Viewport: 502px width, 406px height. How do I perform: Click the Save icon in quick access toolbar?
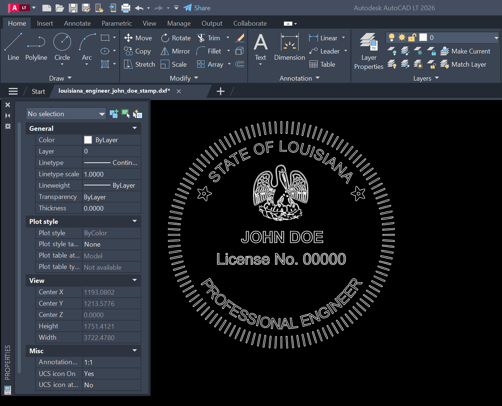point(73,8)
